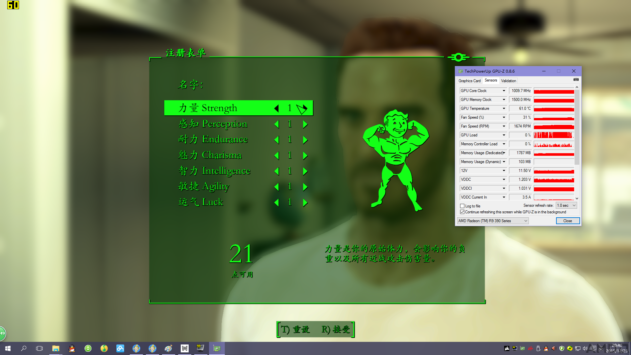This screenshot has width=631, height=355.
Task: Open the Fan Speed (%) dropdown
Action: (x=503, y=117)
